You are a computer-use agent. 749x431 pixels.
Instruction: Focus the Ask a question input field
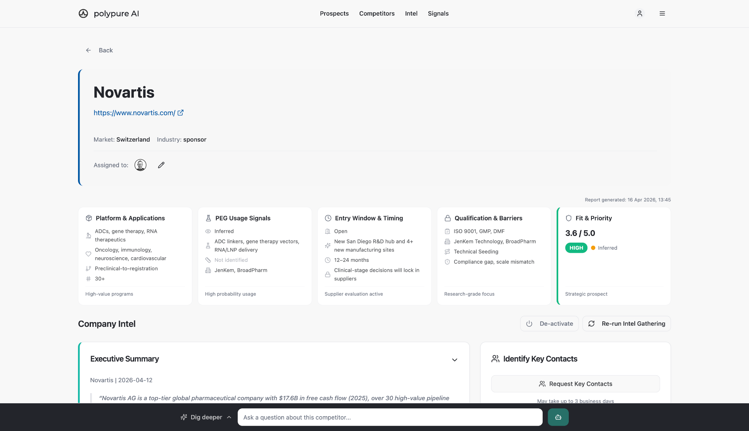[x=390, y=417]
